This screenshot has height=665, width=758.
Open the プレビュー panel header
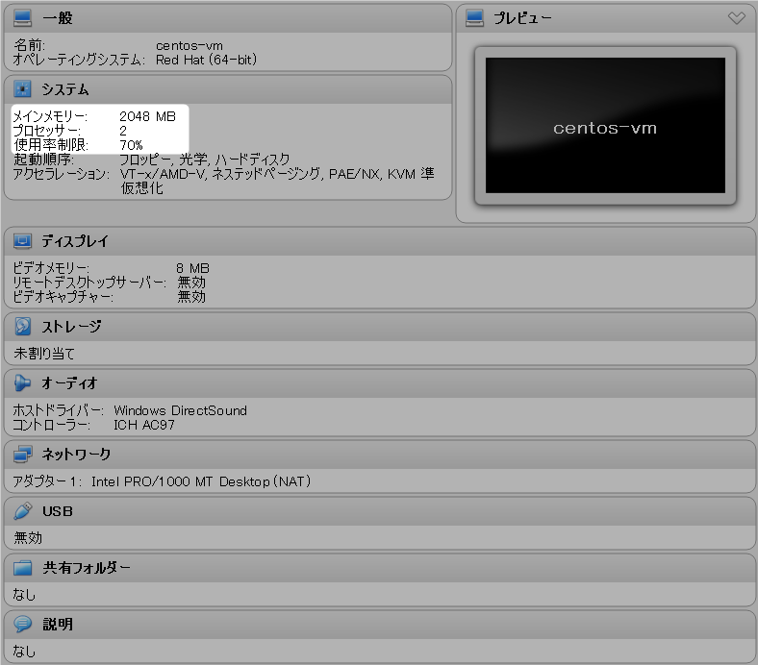[522, 18]
